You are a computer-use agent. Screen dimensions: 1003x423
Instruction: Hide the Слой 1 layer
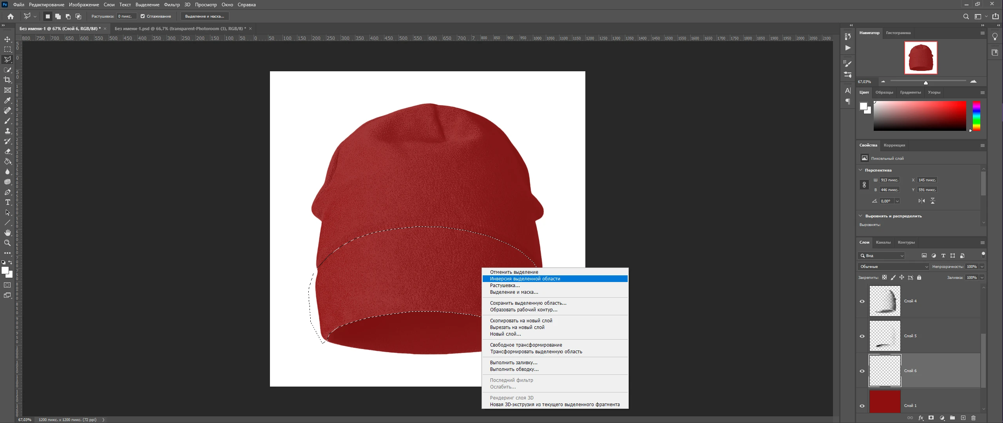(862, 406)
